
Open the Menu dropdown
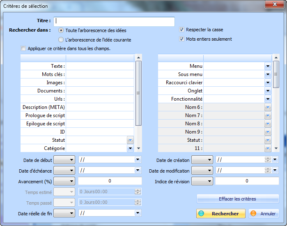pos(268,66)
